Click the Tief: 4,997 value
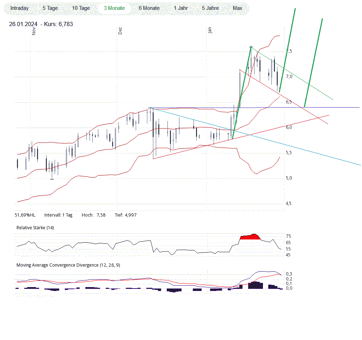362x340 pixels. (126, 215)
